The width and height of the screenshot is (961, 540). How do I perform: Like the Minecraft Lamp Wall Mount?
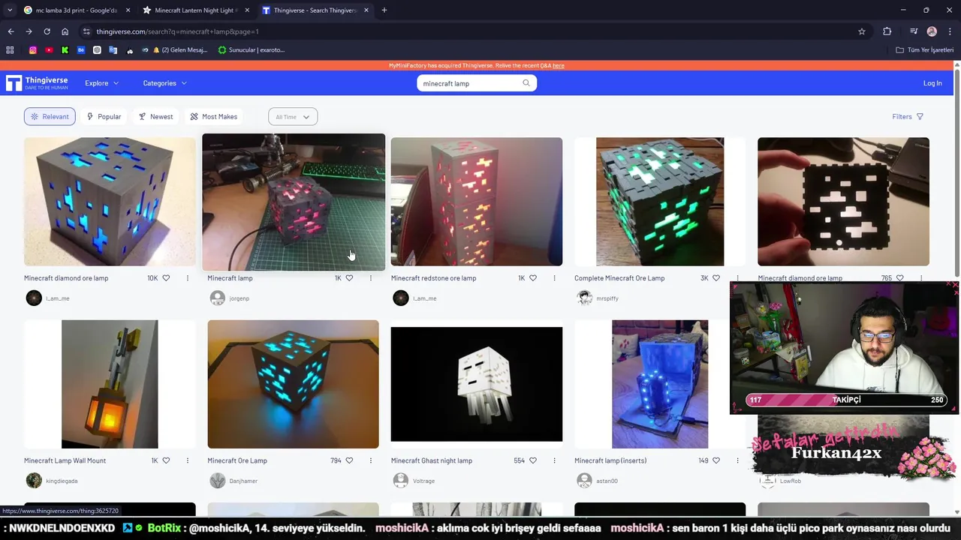click(x=166, y=460)
